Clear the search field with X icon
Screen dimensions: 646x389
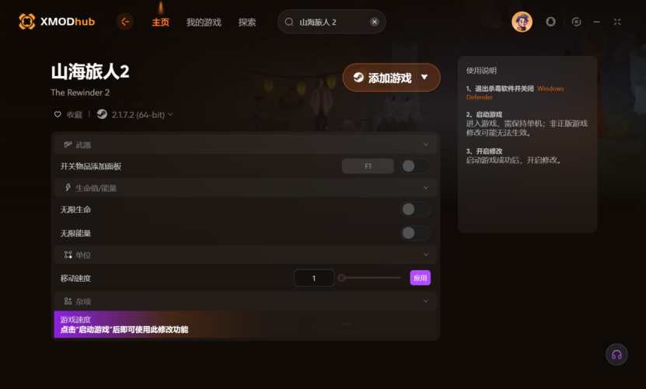point(374,22)
